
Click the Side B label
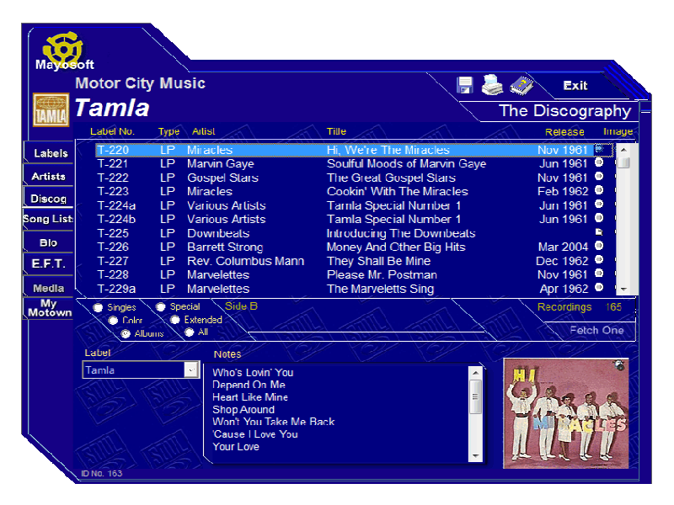[x=241, y=306]
